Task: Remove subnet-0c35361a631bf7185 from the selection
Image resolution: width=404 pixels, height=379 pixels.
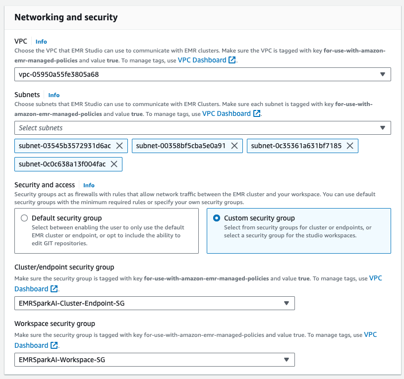Action: click(350, 146)
